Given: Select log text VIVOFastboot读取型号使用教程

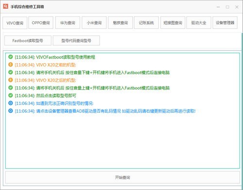Looking at the screenshot, I should click(x=66, y=57).
